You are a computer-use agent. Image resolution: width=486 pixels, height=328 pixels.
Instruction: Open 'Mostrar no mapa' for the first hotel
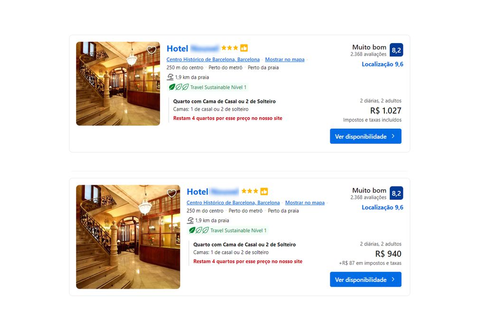pyautogui.click(x=284, y=59)
